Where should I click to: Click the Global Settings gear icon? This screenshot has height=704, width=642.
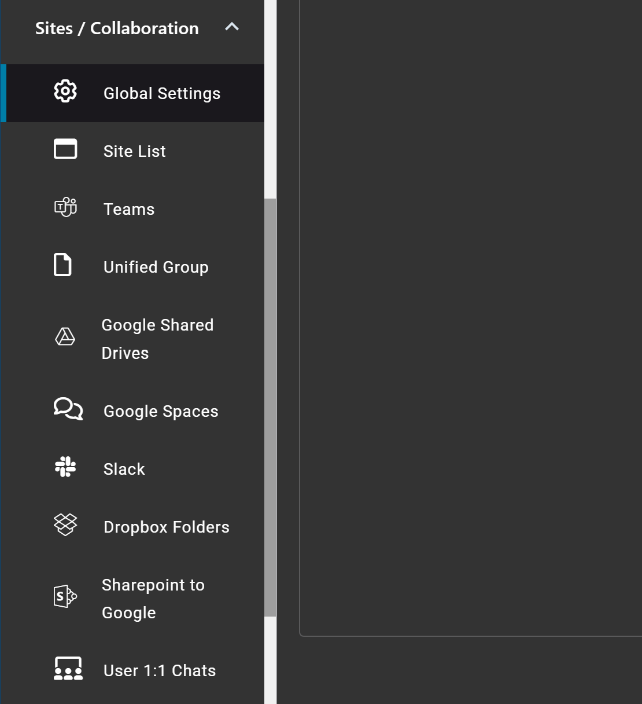tap(65, 91)
